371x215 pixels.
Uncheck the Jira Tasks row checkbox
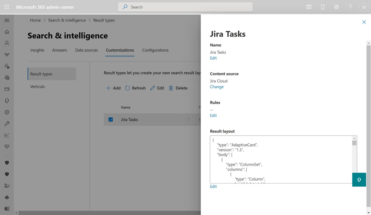coord(110,119)
